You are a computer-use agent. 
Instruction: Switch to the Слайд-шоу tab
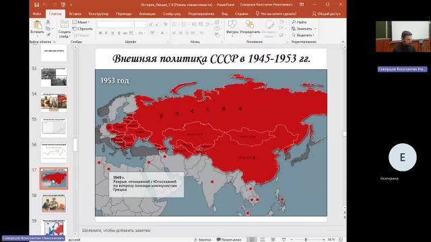click(x=172, y=13)
